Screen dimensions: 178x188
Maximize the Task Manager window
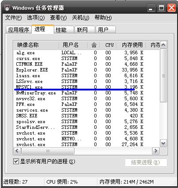click(161, 8)
